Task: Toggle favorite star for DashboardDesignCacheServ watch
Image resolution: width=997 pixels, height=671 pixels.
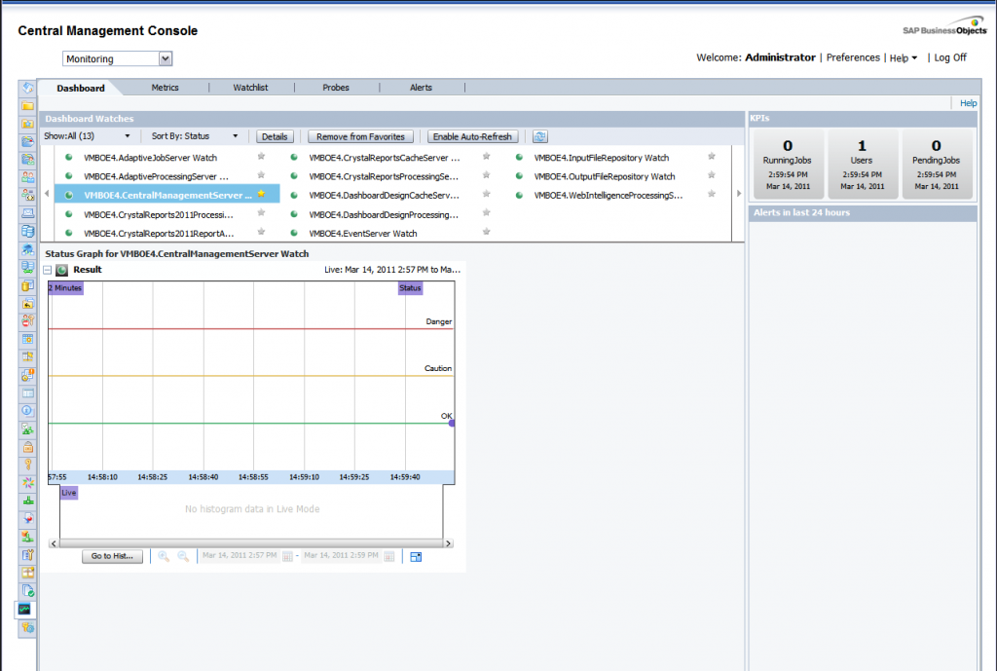Action: pyautogui.click(x=487, y=194)
